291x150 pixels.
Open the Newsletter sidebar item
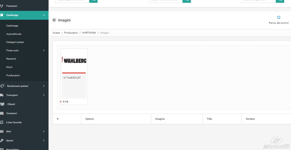pos(13,149)
